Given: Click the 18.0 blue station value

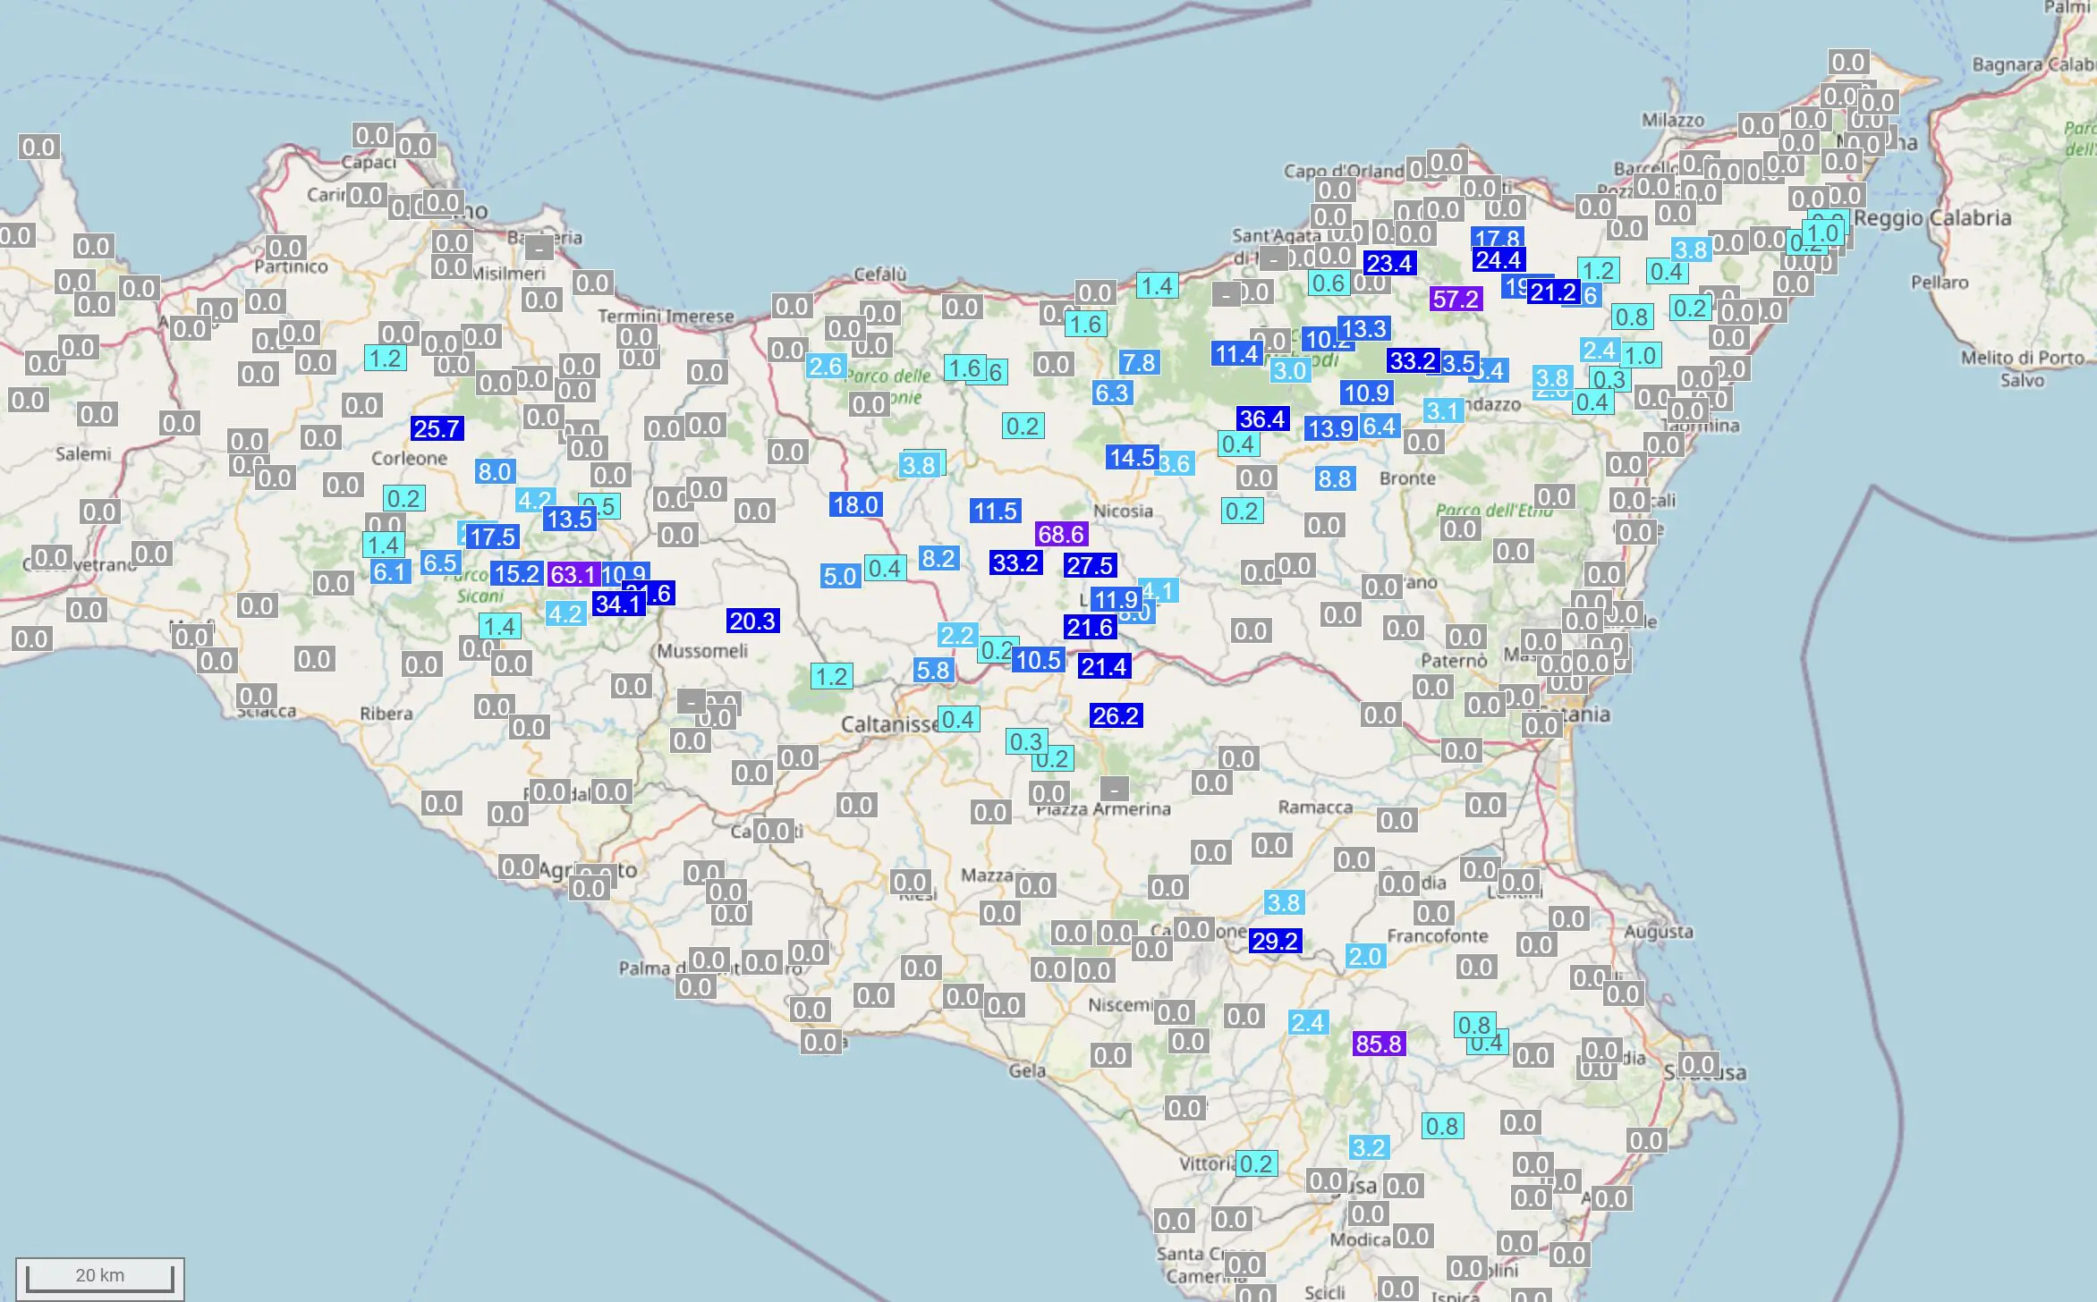Looking at the screenshot, I should 856,505.
